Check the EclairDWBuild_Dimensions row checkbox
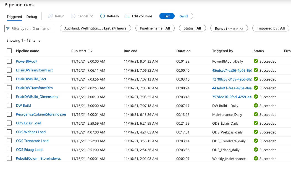The image size is (291, 171). (9, 97)
